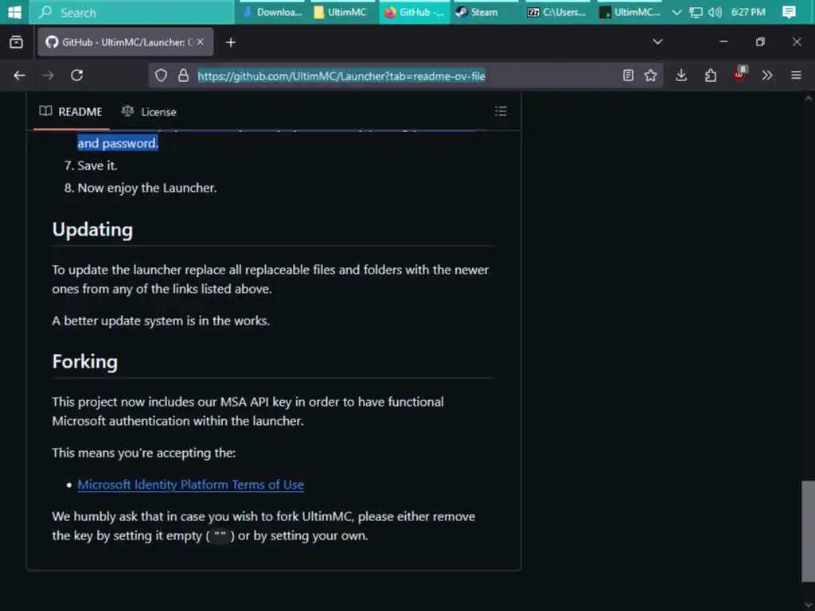Click the scrollbar down arrow
The image size is (815, 611).
(x=808, y=605)
